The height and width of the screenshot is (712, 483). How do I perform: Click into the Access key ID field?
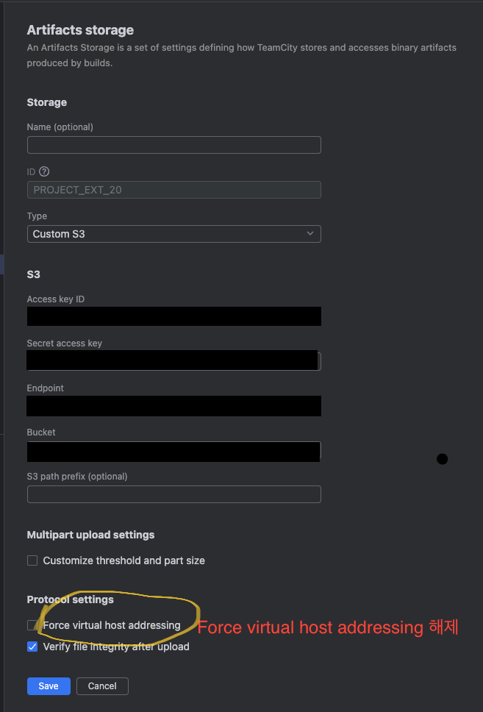(x=173, y=316)
